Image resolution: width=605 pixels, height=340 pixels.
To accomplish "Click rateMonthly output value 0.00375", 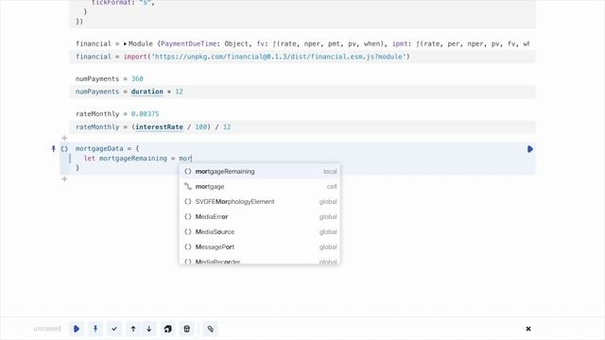I will (145, 113).
